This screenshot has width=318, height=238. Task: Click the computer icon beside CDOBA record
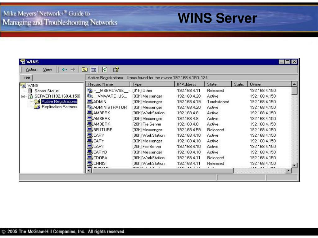point(90,157)
